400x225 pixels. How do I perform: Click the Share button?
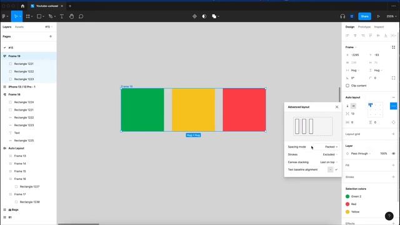click(364, 16)
